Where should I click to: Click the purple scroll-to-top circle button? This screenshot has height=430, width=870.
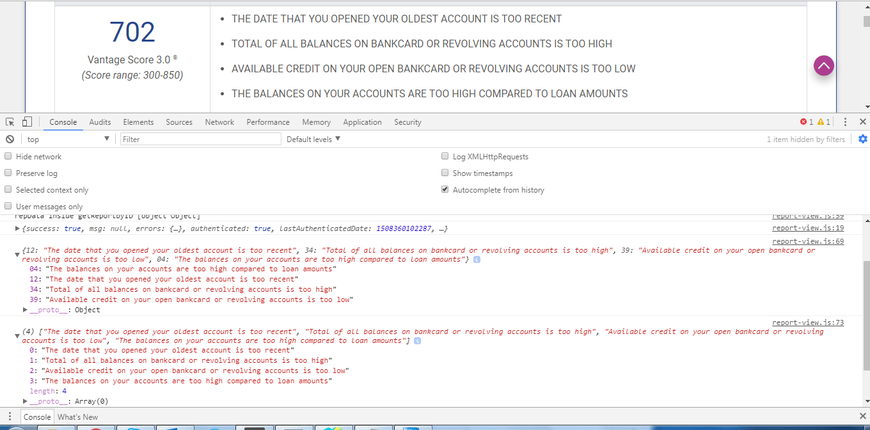pyautogui.click(x=823, y=65)
